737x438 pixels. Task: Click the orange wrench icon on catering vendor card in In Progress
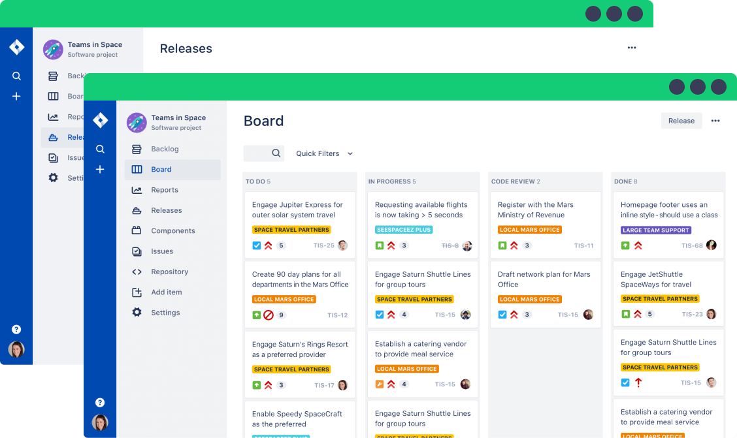[380, 384]
